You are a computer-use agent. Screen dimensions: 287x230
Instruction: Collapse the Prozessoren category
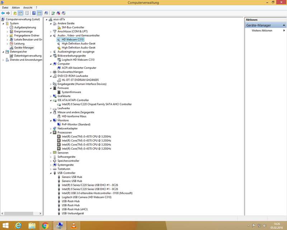click(51, 133)
